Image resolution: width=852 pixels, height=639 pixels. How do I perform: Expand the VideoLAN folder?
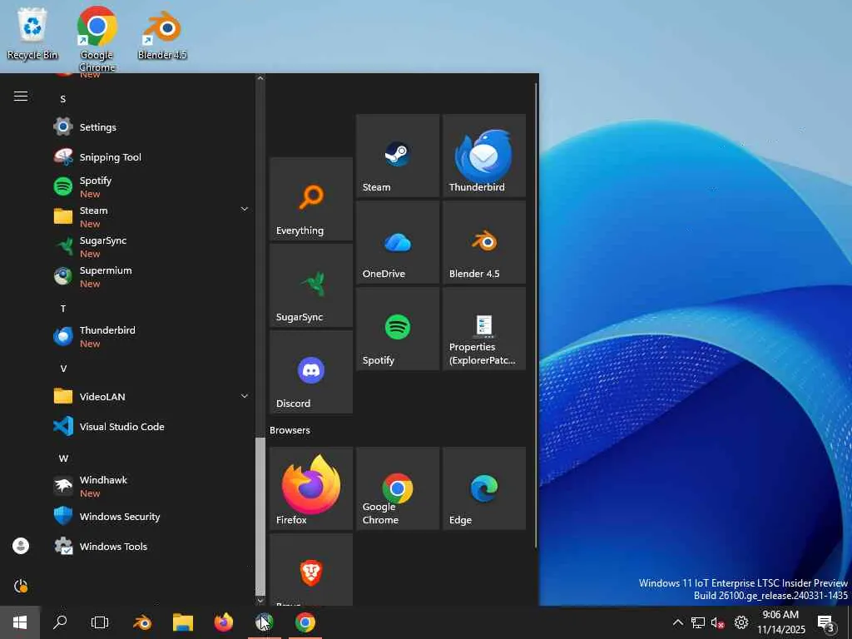[x=245, y=397]
